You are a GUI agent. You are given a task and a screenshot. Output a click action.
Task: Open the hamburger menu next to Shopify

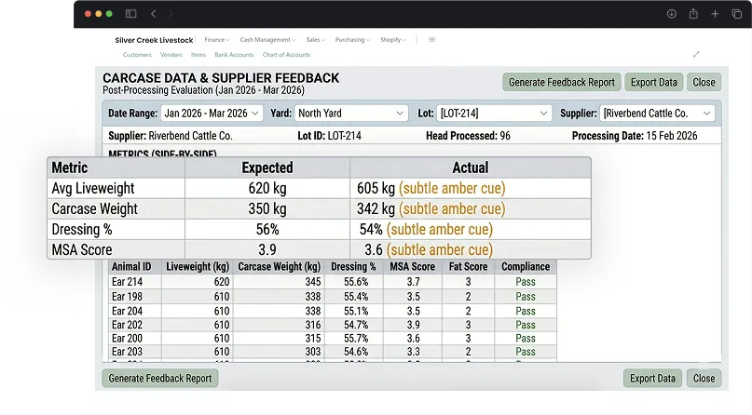(x=431, y=40)
